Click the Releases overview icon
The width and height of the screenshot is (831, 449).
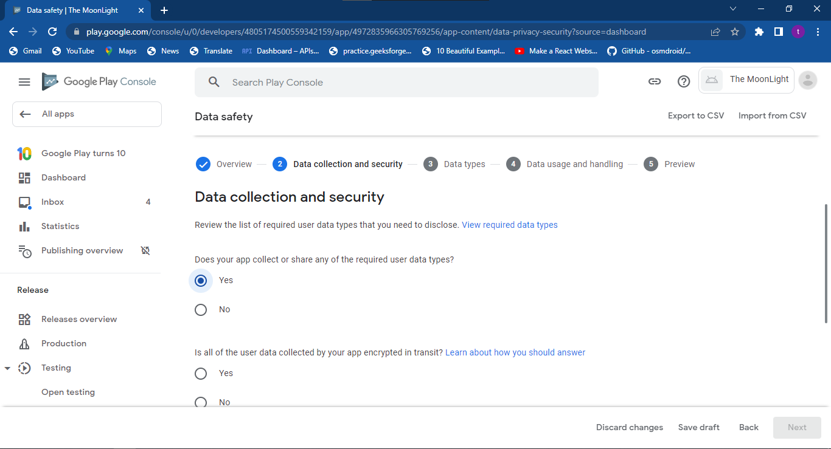24,320
